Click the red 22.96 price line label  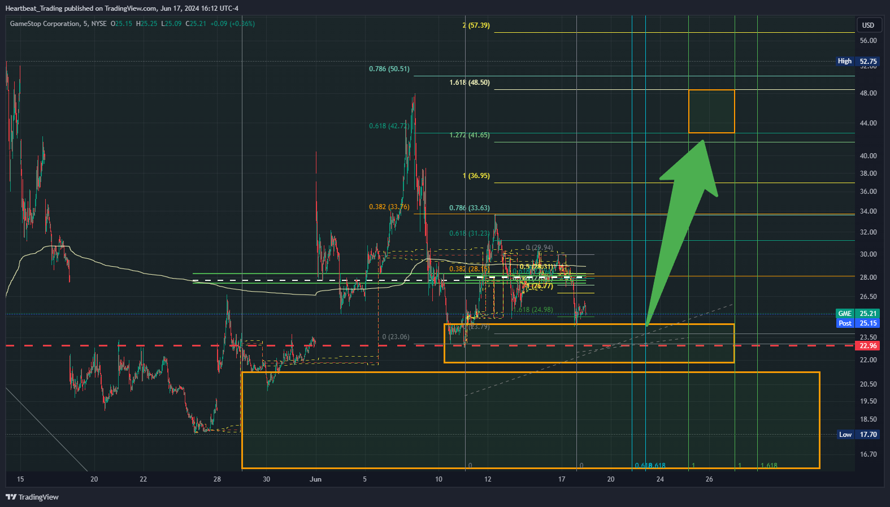tap(868, 346)
